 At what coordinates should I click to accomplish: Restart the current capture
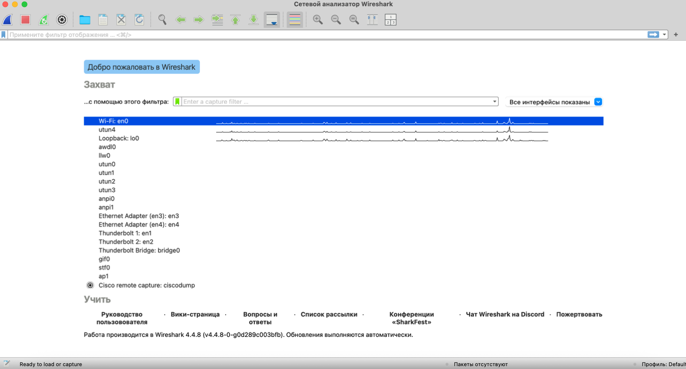click(44, 20)
